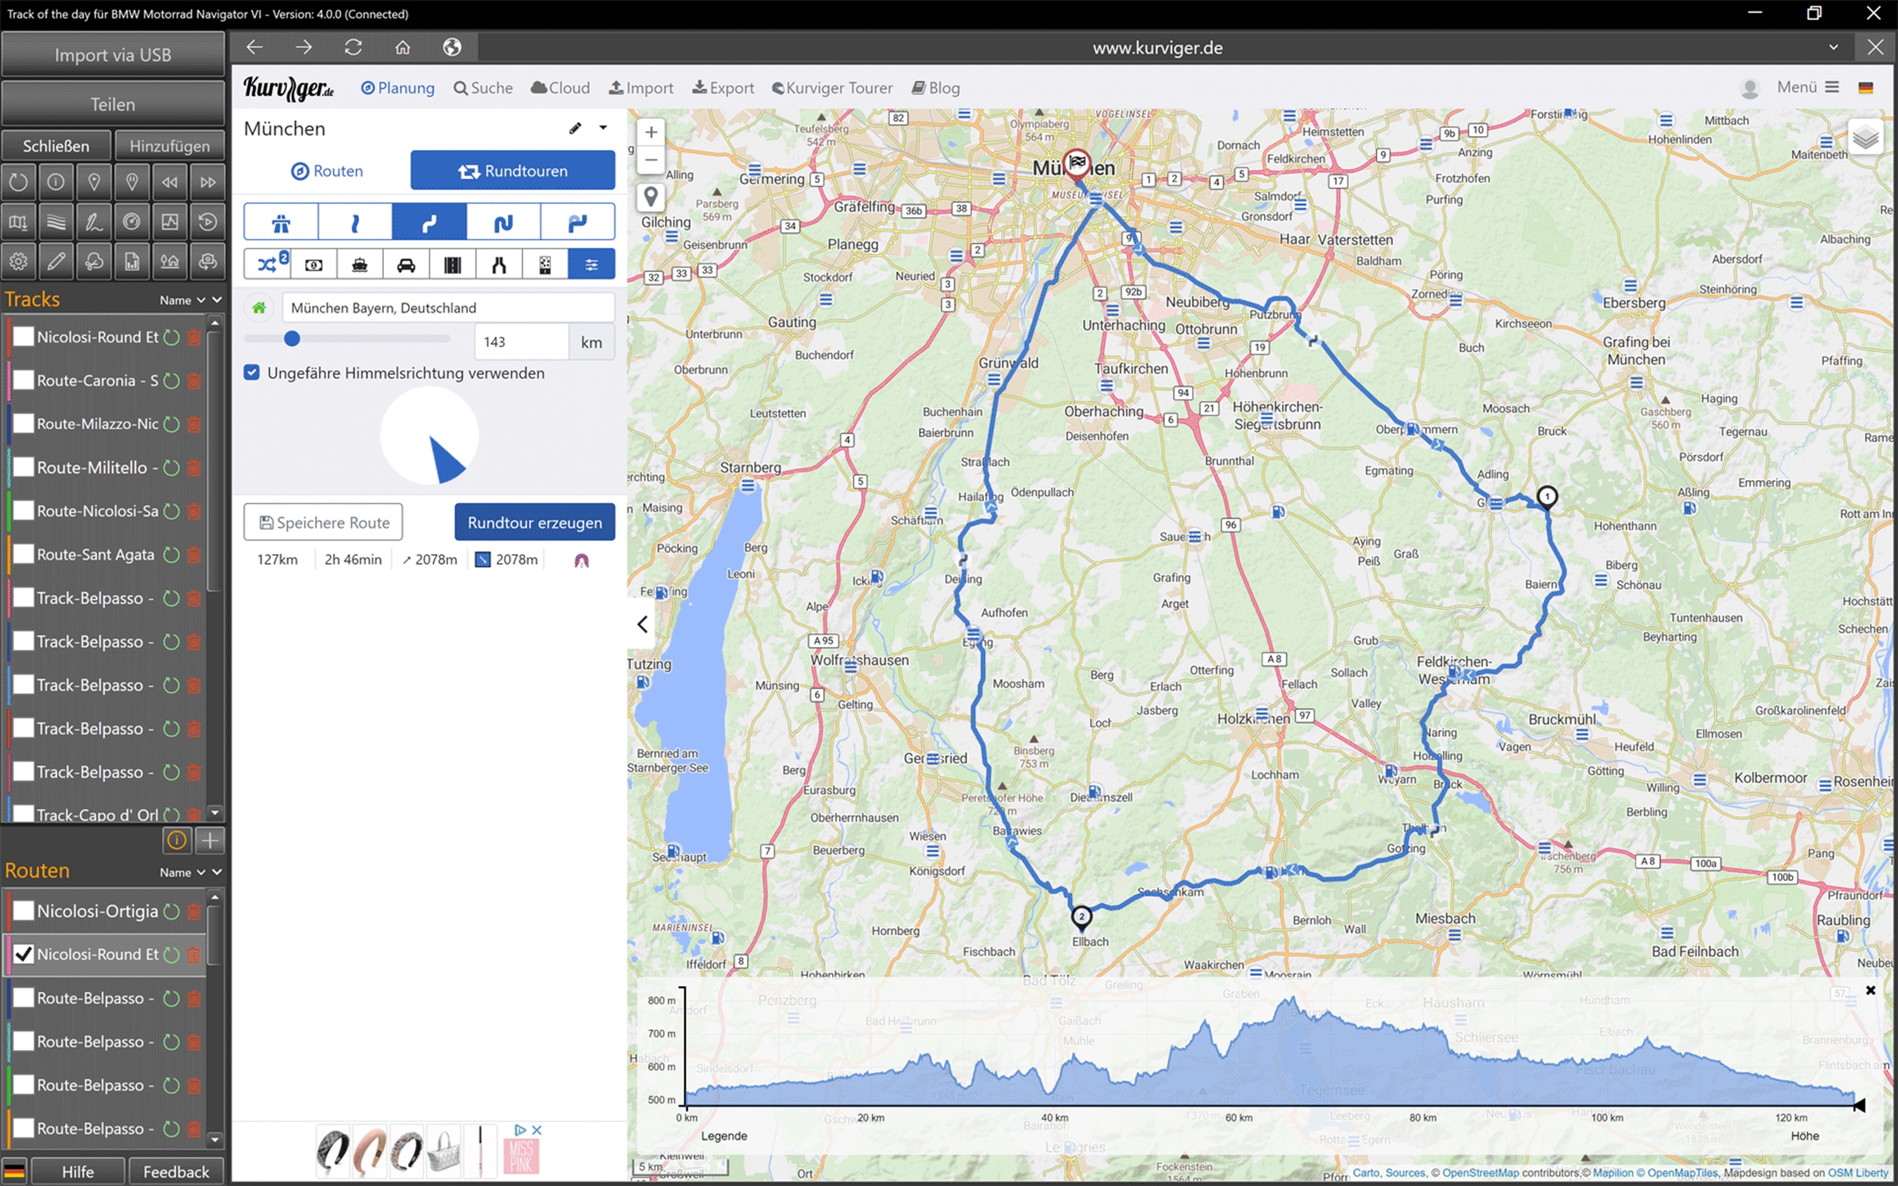Click the map location marker icon

(650, 197)
